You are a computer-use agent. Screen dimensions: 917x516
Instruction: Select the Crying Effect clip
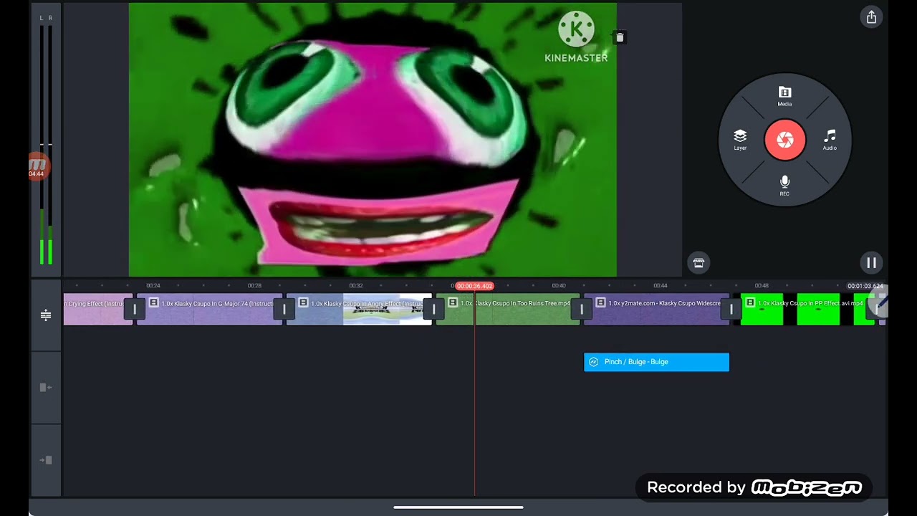tap(97, 310)
